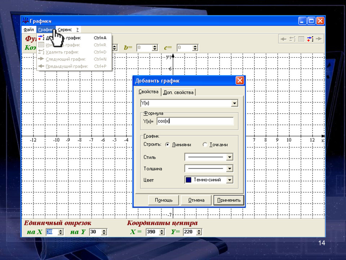Viewport: 346px width, 260px height.
Task: Click the next graph right arrow icon
Action: (319, 39)
